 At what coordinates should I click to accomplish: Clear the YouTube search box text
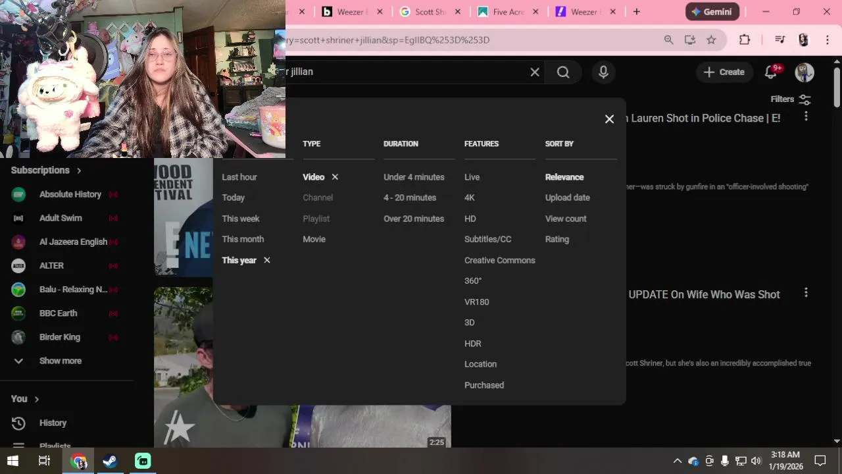pos(535,72)
